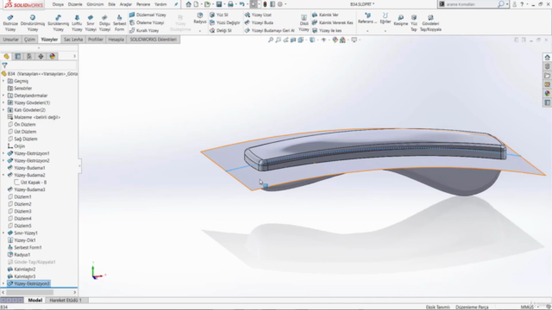
Task: Open the DimXpertManager tab icon
Action: (x=41, y=56)
